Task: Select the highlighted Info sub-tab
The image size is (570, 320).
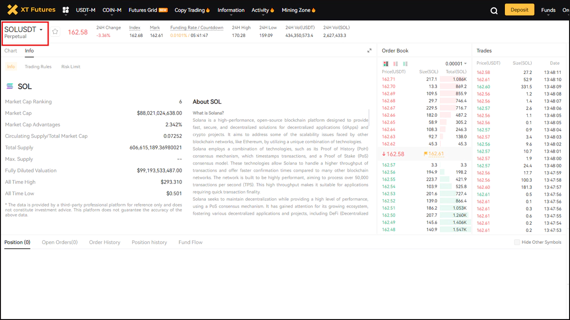Action: (11, 67)
